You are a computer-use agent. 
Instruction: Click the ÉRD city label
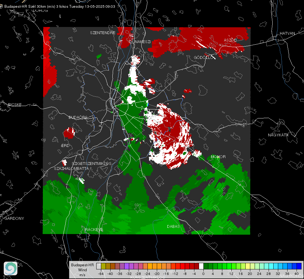tap(65, 146)
